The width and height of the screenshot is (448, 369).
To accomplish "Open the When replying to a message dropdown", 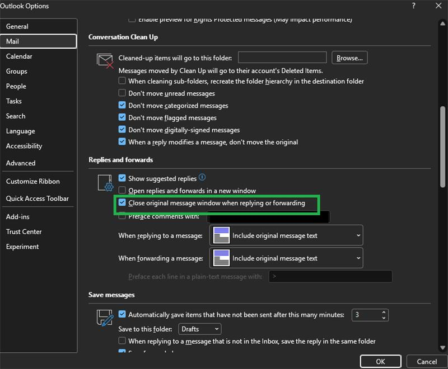I will click(286, 235).
